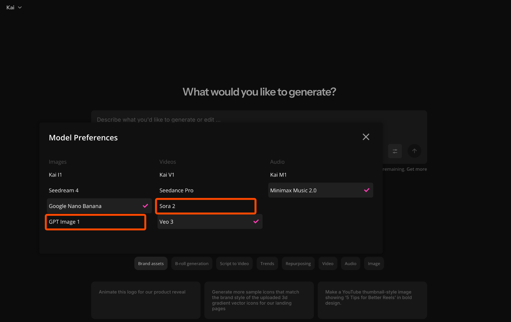Switch to the Brand assets tab
Viewport: 511px width, 322px height.
click(151, 263)
